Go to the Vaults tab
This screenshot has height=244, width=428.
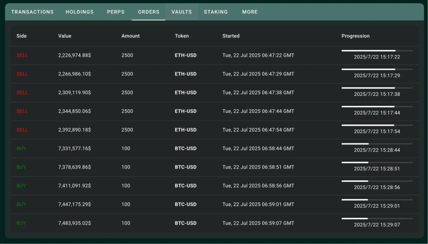[181, 12]
